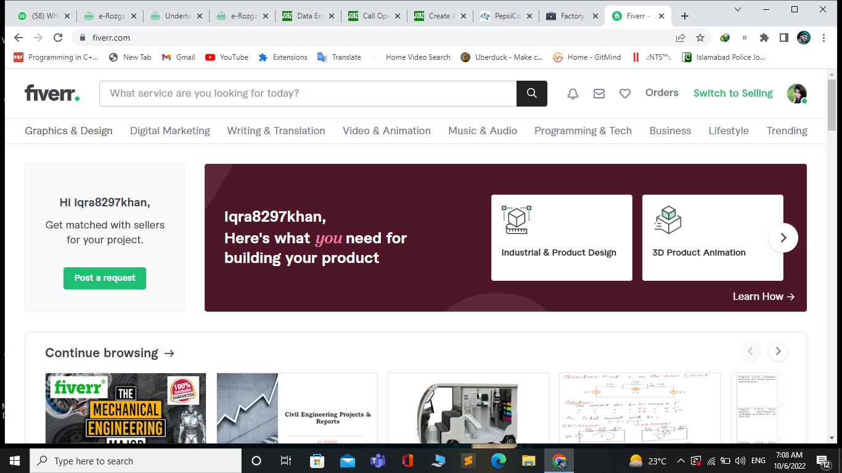842x473 pixels.
Task: Click the Fiverr service search field
Action: coord(308,94)
